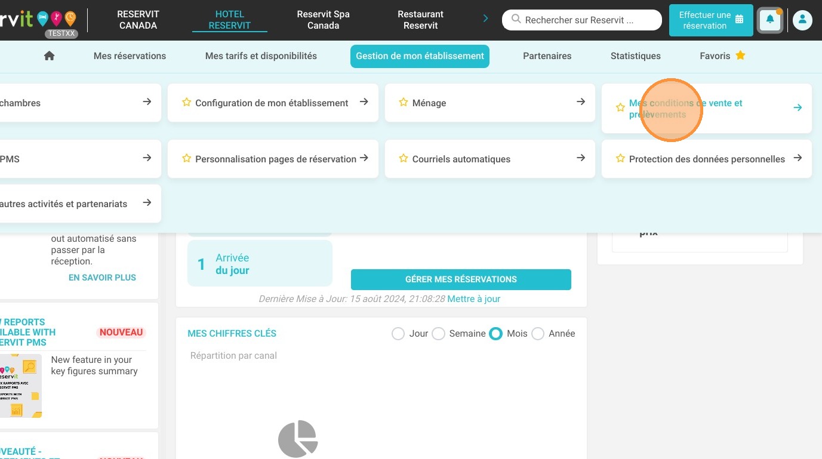Click the reports news thumbnail image
The width and height of the screenshot is (822, 459).
point(21,386)
